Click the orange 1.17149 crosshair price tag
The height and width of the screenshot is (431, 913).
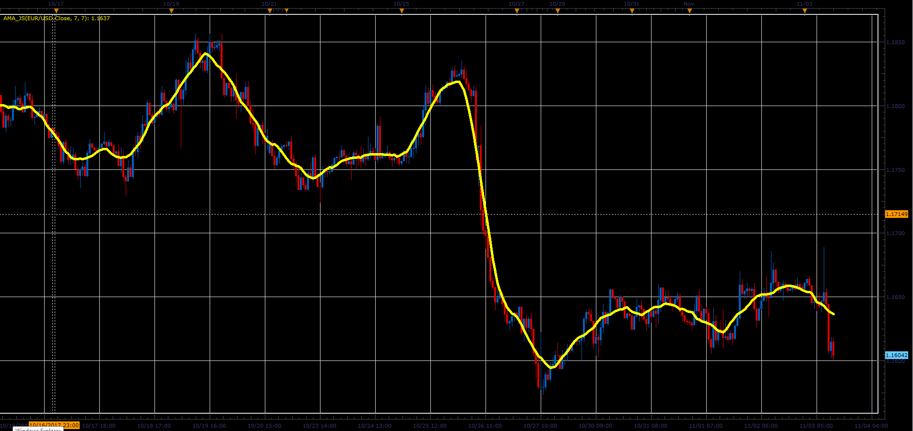(897, 214)
